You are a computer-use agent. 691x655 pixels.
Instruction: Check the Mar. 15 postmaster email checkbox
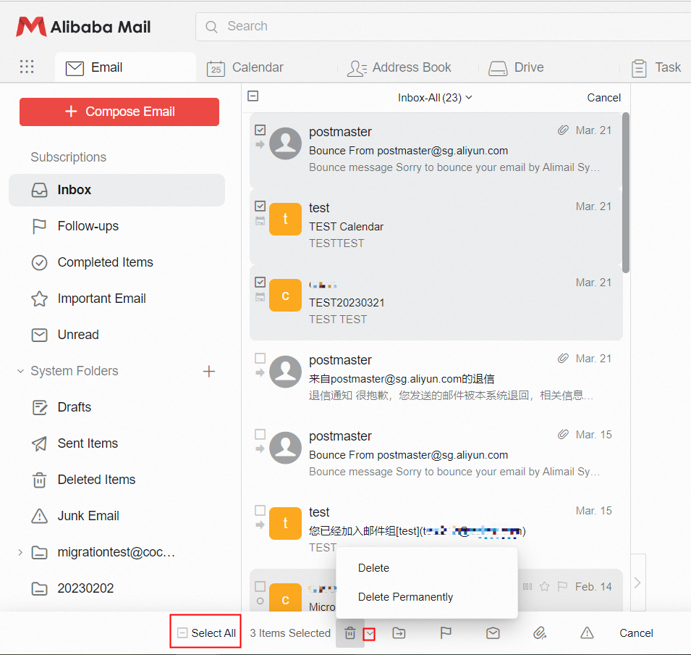(x=260, y=434)
